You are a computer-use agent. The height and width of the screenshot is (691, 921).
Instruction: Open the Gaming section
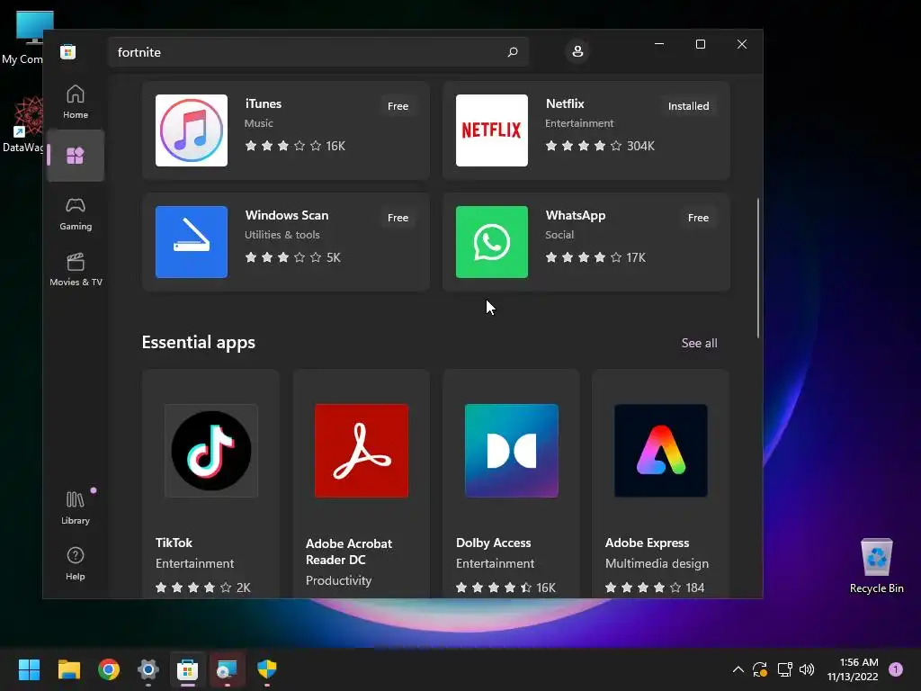point(76,214)
